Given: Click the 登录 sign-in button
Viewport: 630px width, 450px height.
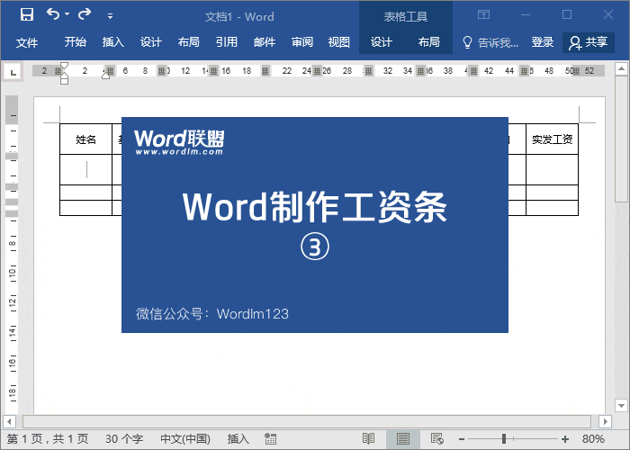Looking at the screenshot, I should tap(543, 42).
